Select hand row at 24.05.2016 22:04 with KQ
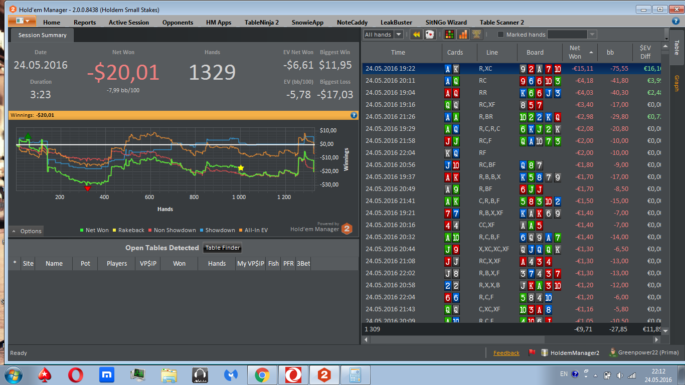This screenshot has height=385, width=685. pyautogui.click(x=511, y=153)
